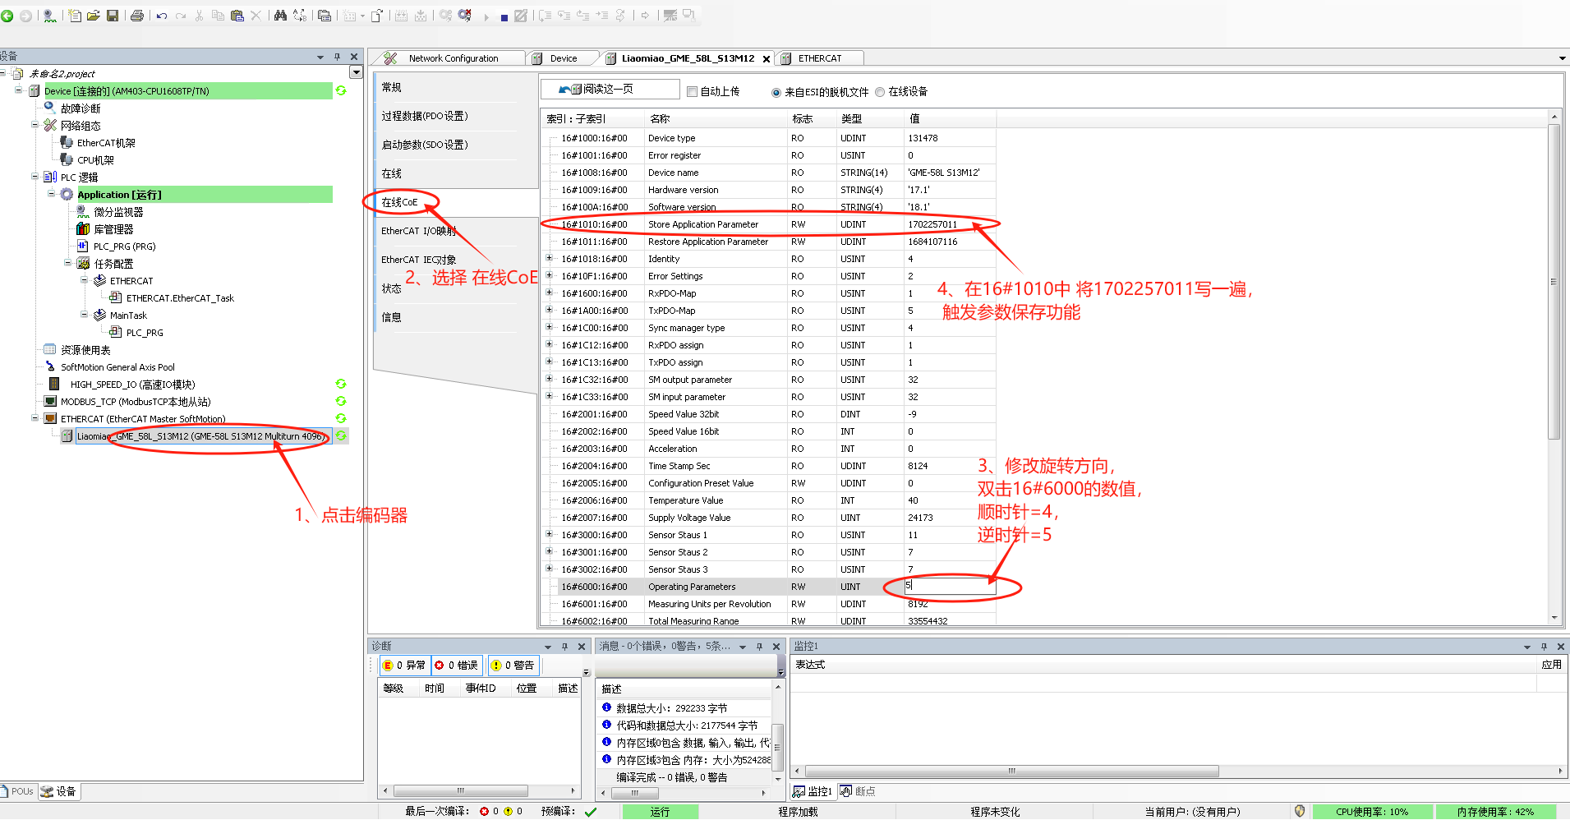Open the 设备 panel options dropdown
Image resolution: width=1570 pixels, height=820 pixels.
(320, 57)
